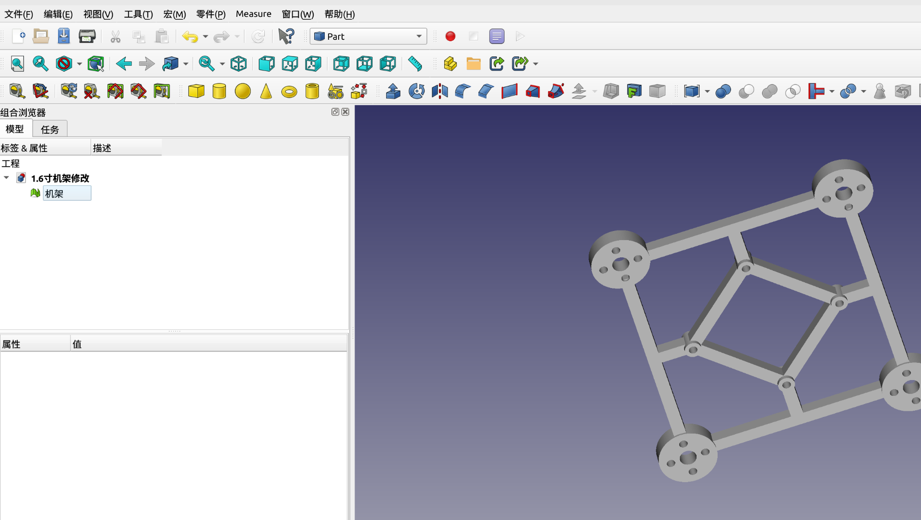Viewport: 921px width, 520px height.
Task: Open the 视图(V) menu
Action: pos(98,14)
